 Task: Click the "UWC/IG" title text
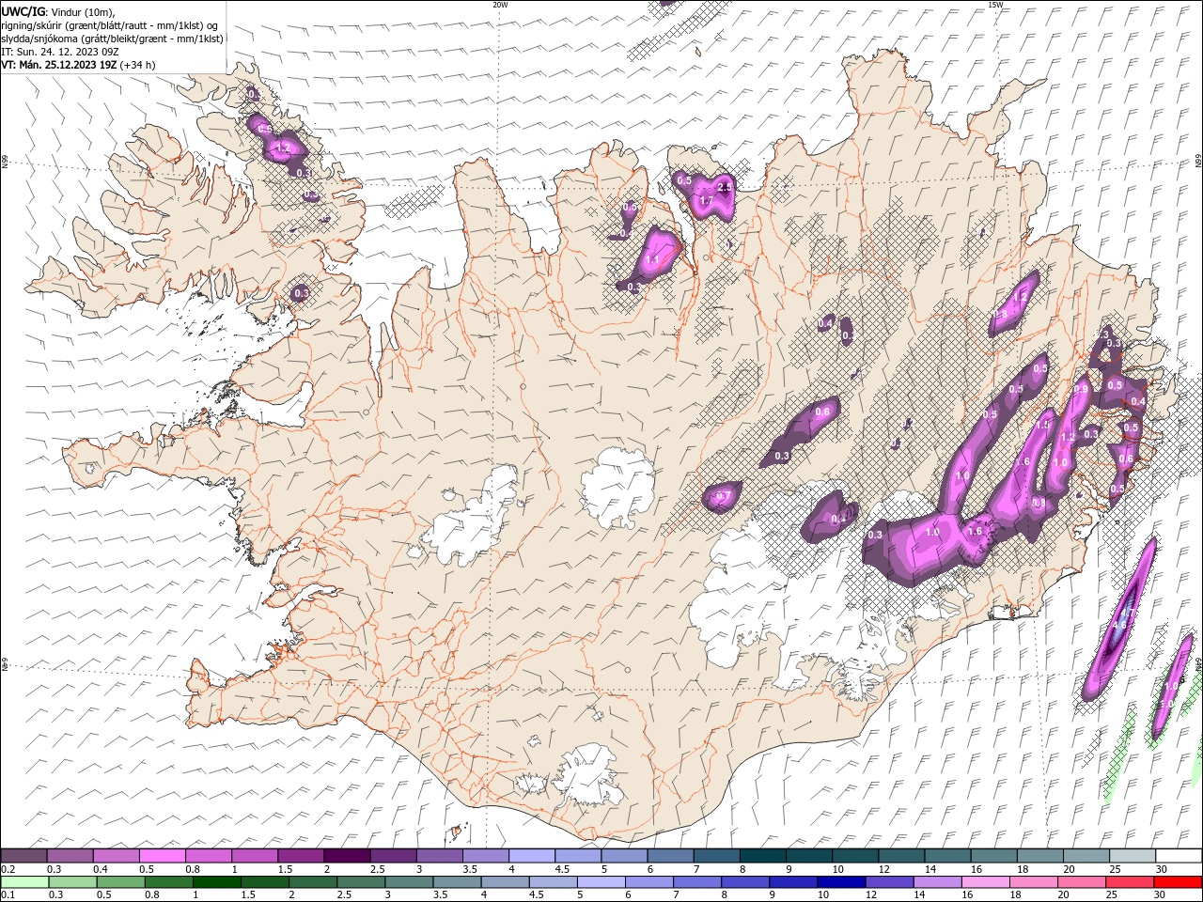pyautogui.click(x=24, y=12)
